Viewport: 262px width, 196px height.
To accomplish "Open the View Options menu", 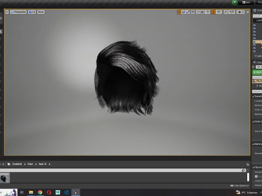I will [240, 186].
